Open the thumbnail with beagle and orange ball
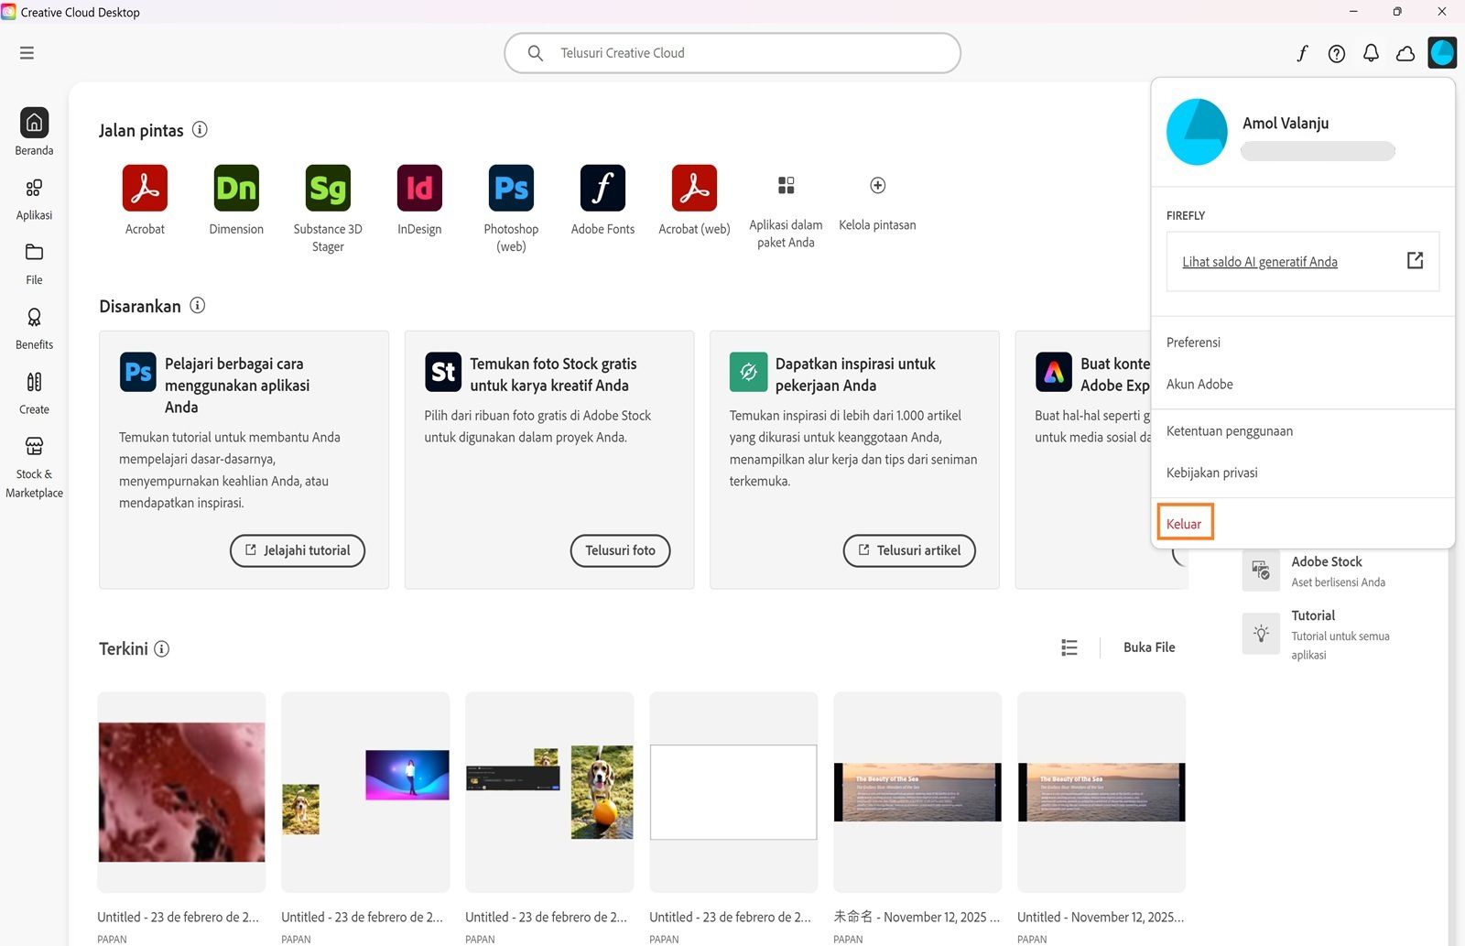 (549, 792)
